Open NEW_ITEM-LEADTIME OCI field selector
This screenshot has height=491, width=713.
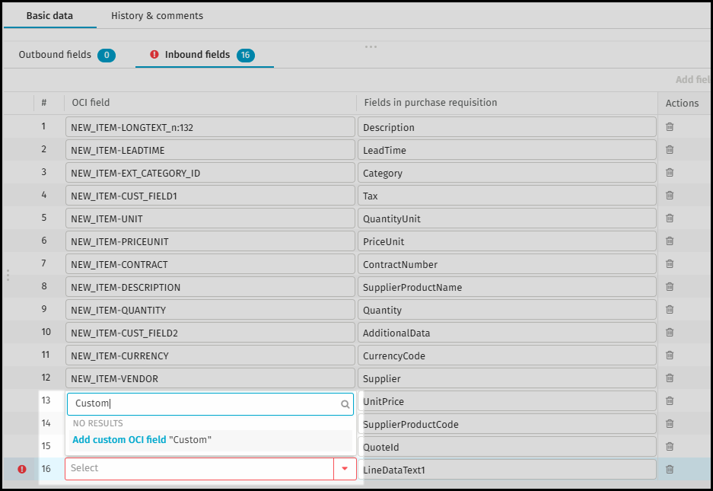pyautogui.click(x=210, y=150)
